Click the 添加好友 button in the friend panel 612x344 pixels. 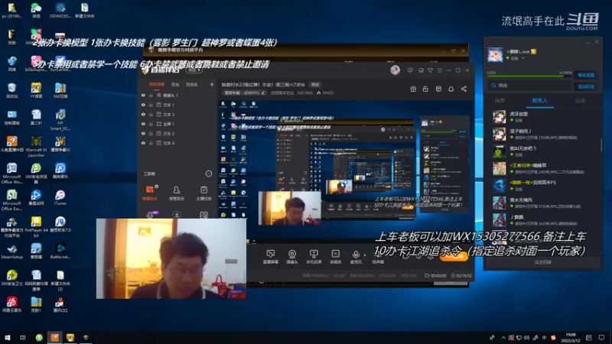pos(586,86)
